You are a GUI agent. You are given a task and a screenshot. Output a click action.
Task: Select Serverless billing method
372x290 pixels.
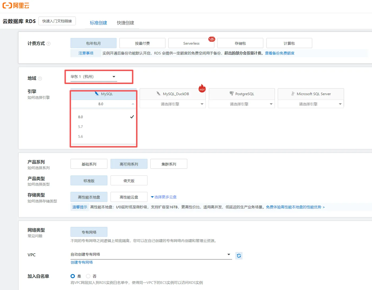191,43
